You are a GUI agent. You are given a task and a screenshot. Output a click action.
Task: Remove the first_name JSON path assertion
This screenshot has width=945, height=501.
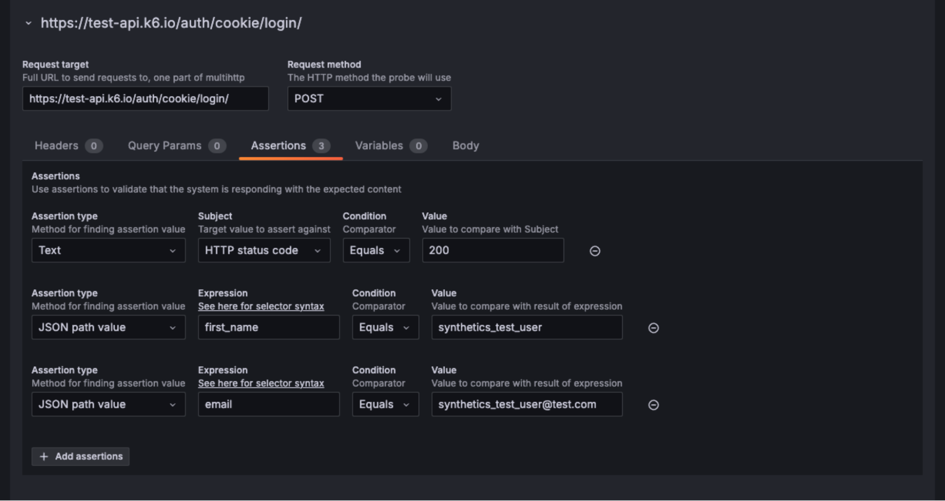pyautogui.click(x=653, y=328)
